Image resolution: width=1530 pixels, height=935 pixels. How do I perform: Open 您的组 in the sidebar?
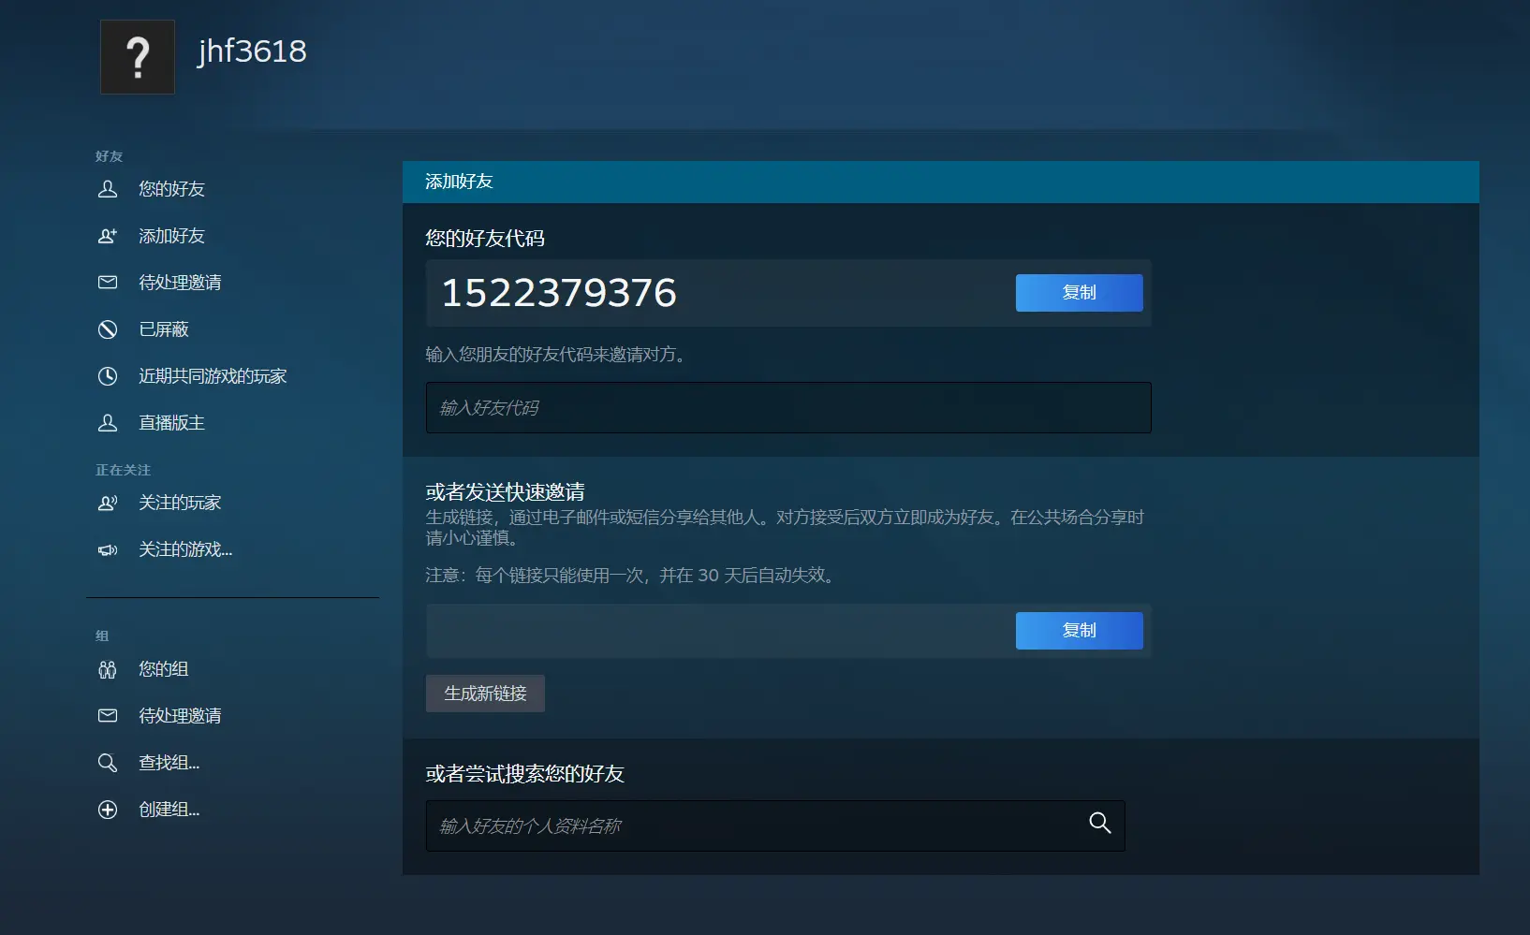tap(164, 669)
